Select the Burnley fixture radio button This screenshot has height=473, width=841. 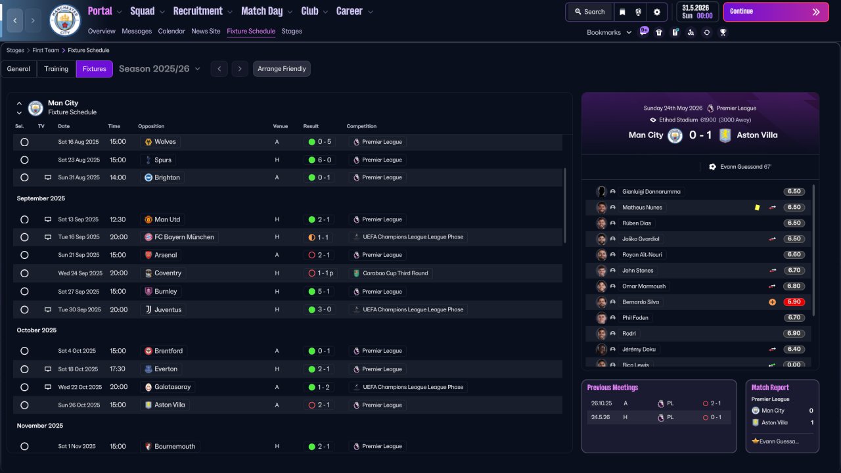24,291
